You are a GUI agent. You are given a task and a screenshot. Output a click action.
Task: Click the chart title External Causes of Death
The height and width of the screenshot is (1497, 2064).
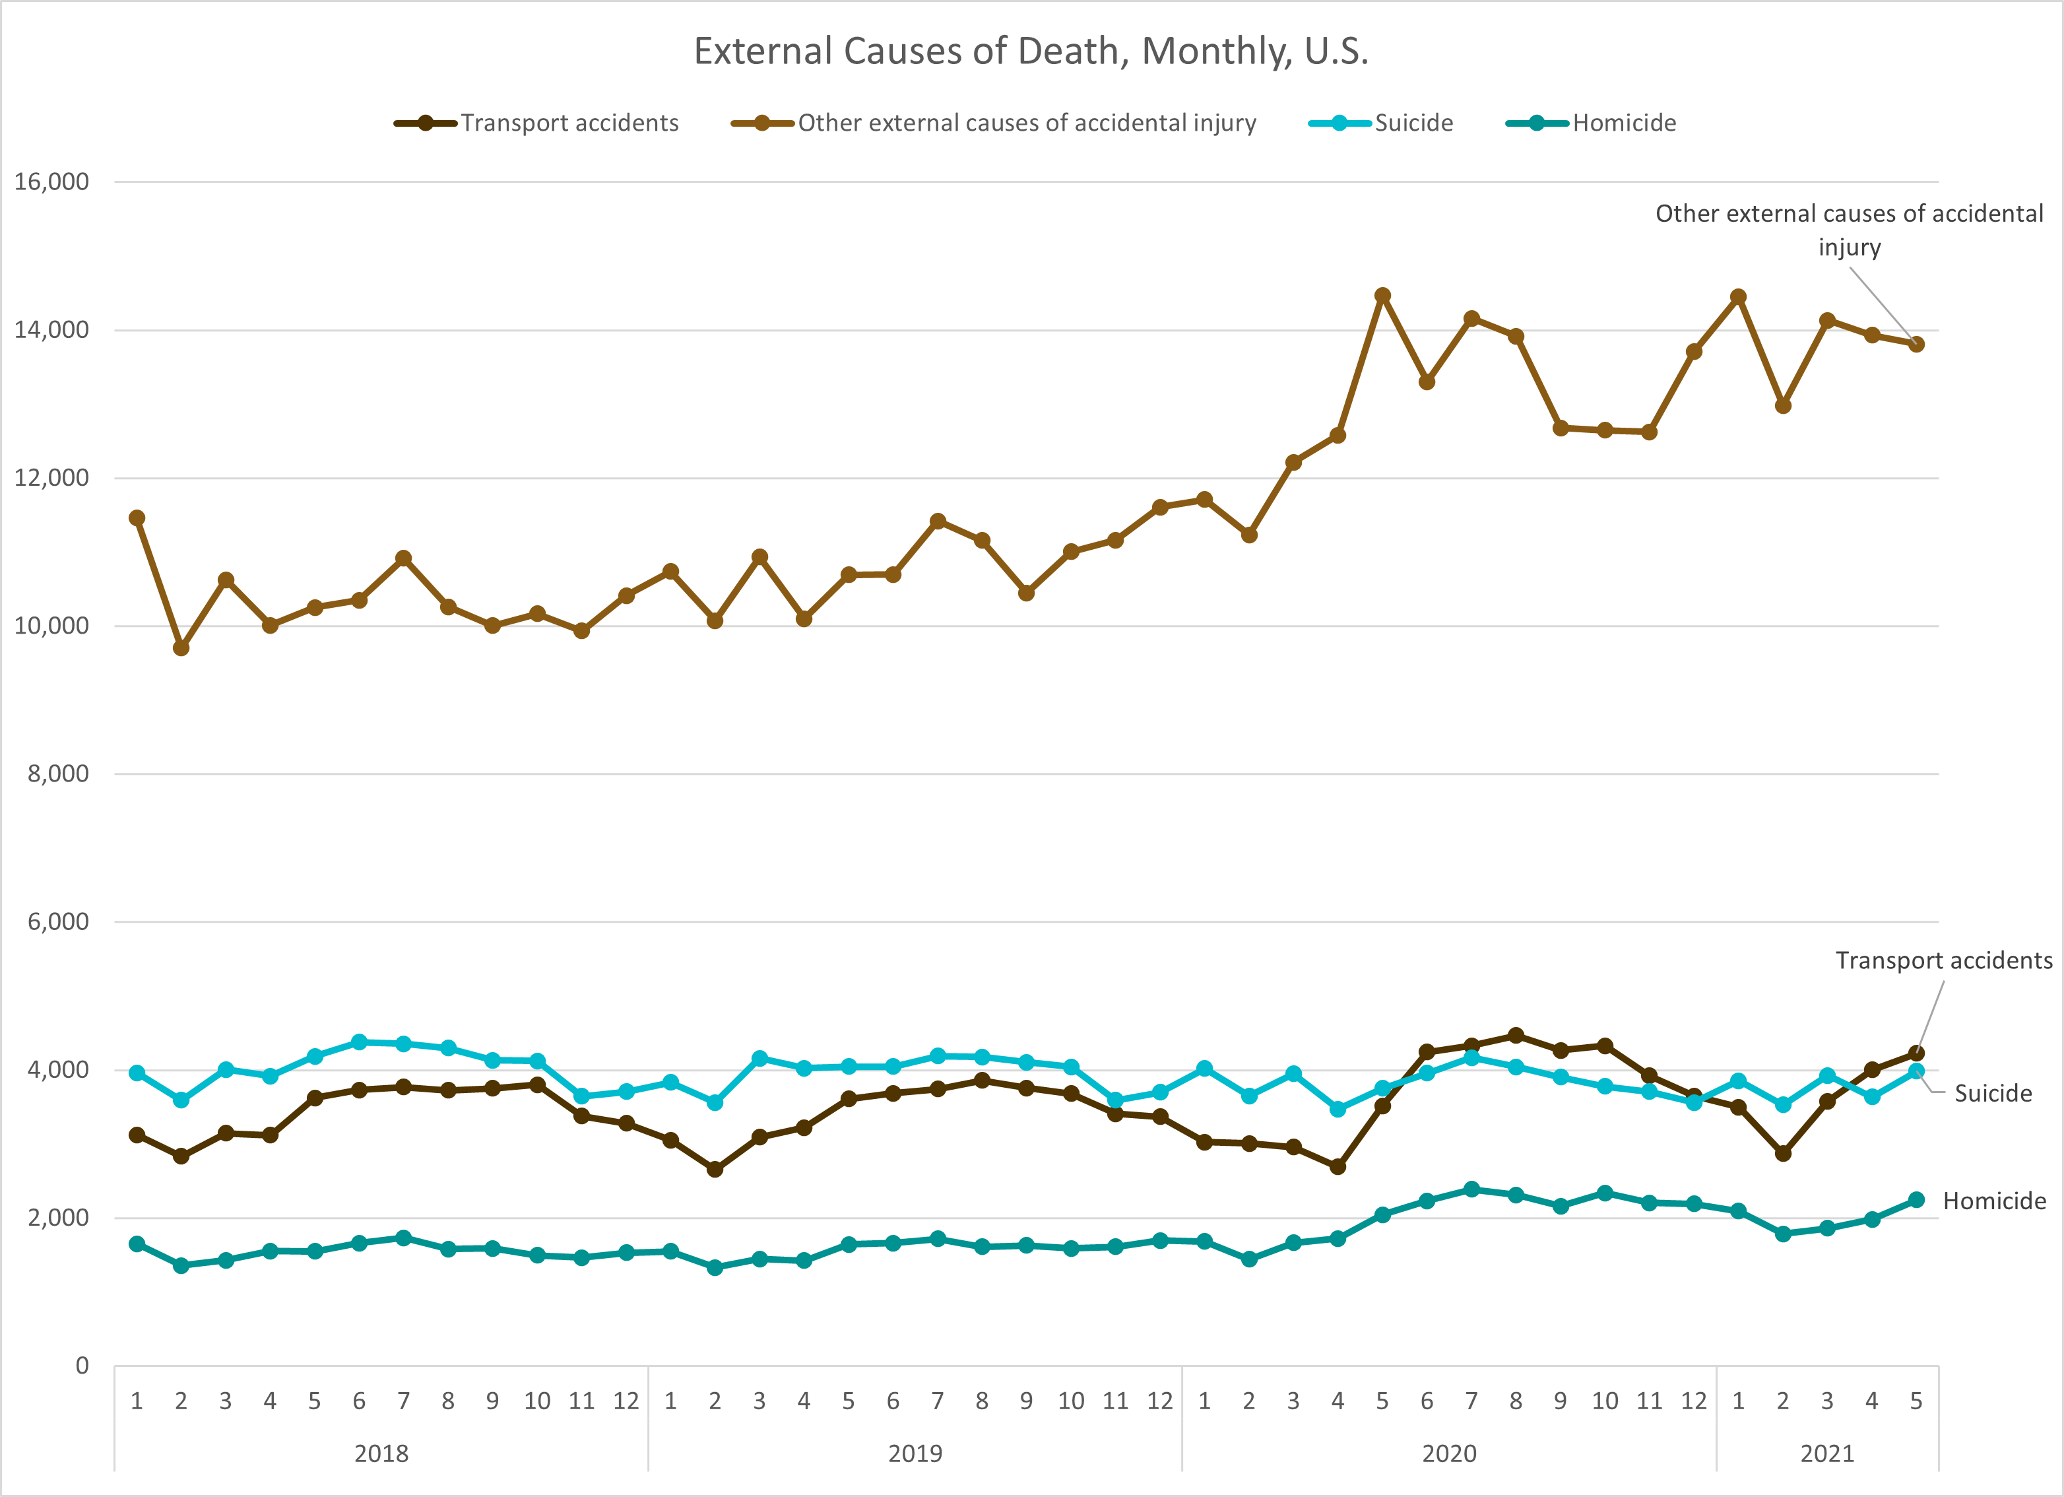coord(1031,51)
